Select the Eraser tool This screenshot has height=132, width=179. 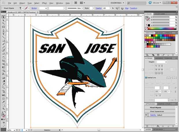tap(3, 54)
